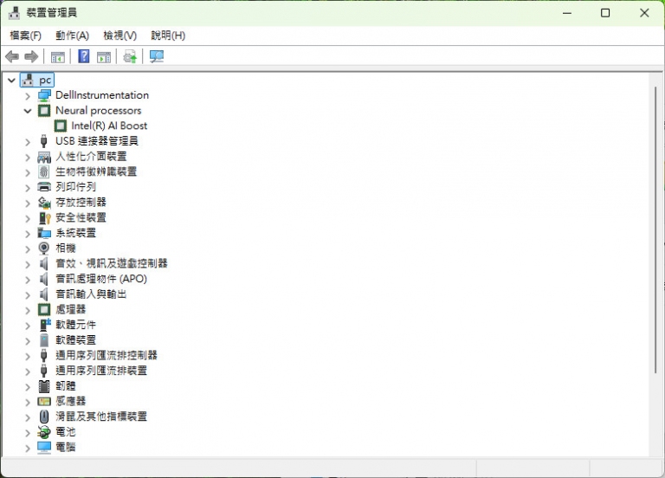The image size is (665, 478).
Task: Expand the 相機 node
Action: tap(28, 249)
